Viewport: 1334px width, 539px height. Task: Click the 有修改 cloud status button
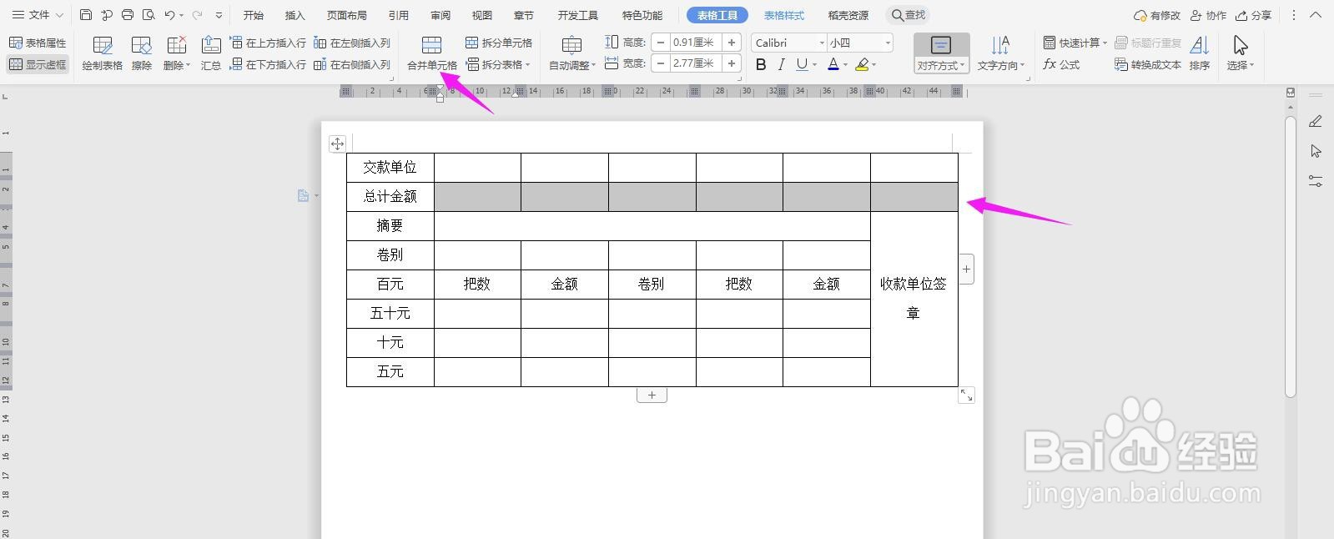tap(1157, 15)
